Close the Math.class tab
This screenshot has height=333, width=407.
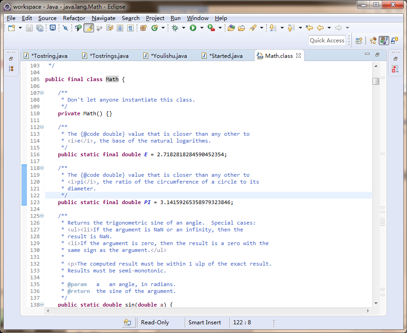(298, 56)
